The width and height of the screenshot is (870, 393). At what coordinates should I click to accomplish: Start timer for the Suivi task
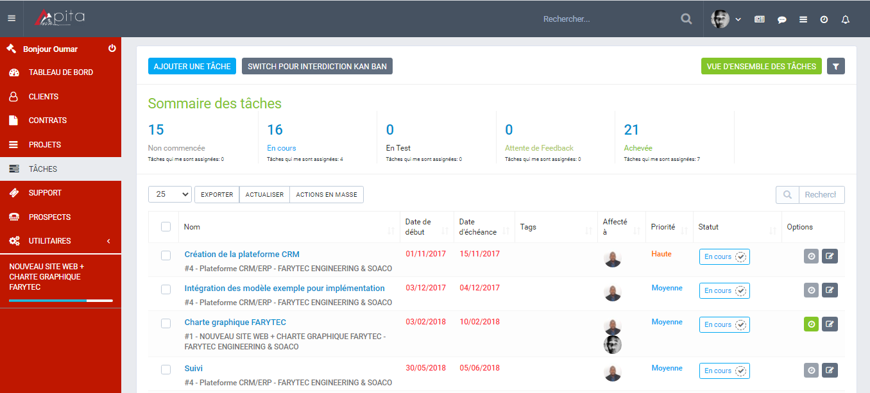(x=812, y=371)
